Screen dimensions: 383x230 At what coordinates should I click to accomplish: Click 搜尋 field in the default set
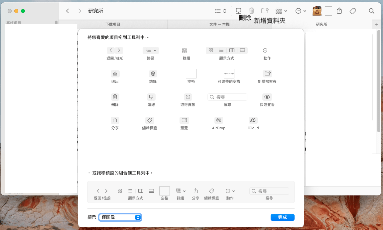(269, 191)
